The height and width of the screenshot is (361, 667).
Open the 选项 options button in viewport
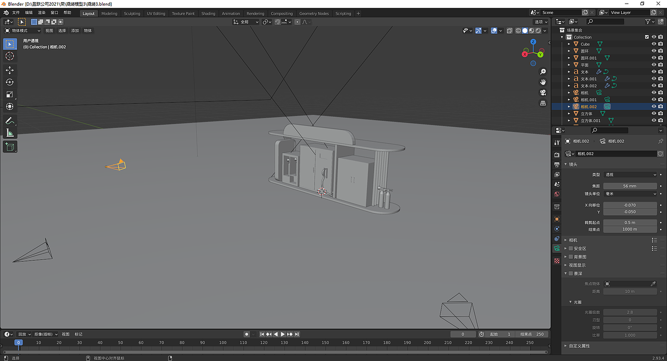541,22
